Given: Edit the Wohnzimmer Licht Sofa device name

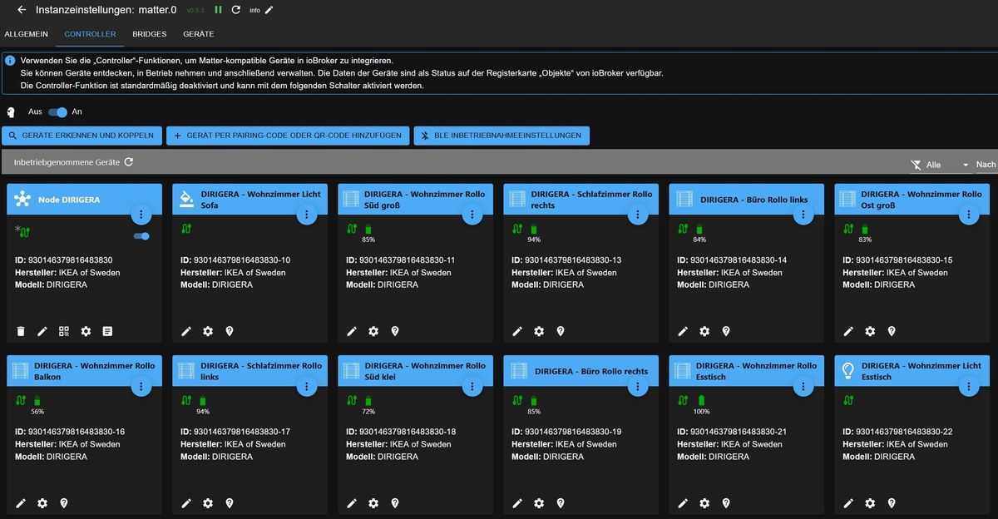Looking at the screenshot, I should [x=186, y=331].
